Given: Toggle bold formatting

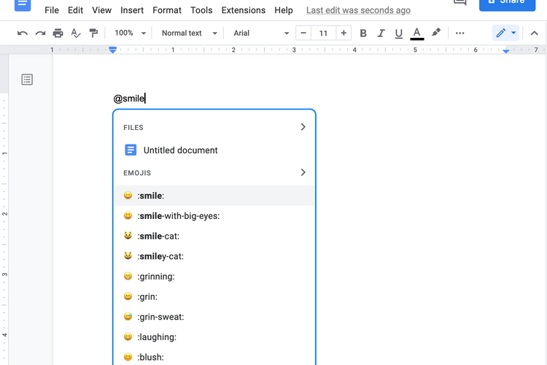Looking at the screenshot, I should (x=363, y=33).
